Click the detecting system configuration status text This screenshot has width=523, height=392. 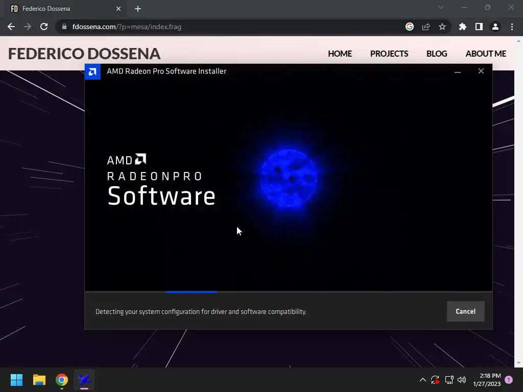pos(201,312)
